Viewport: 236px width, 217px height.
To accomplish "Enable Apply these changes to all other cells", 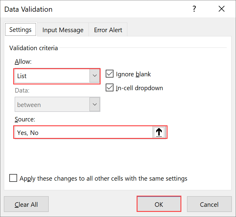I will (x=13, y=178).
